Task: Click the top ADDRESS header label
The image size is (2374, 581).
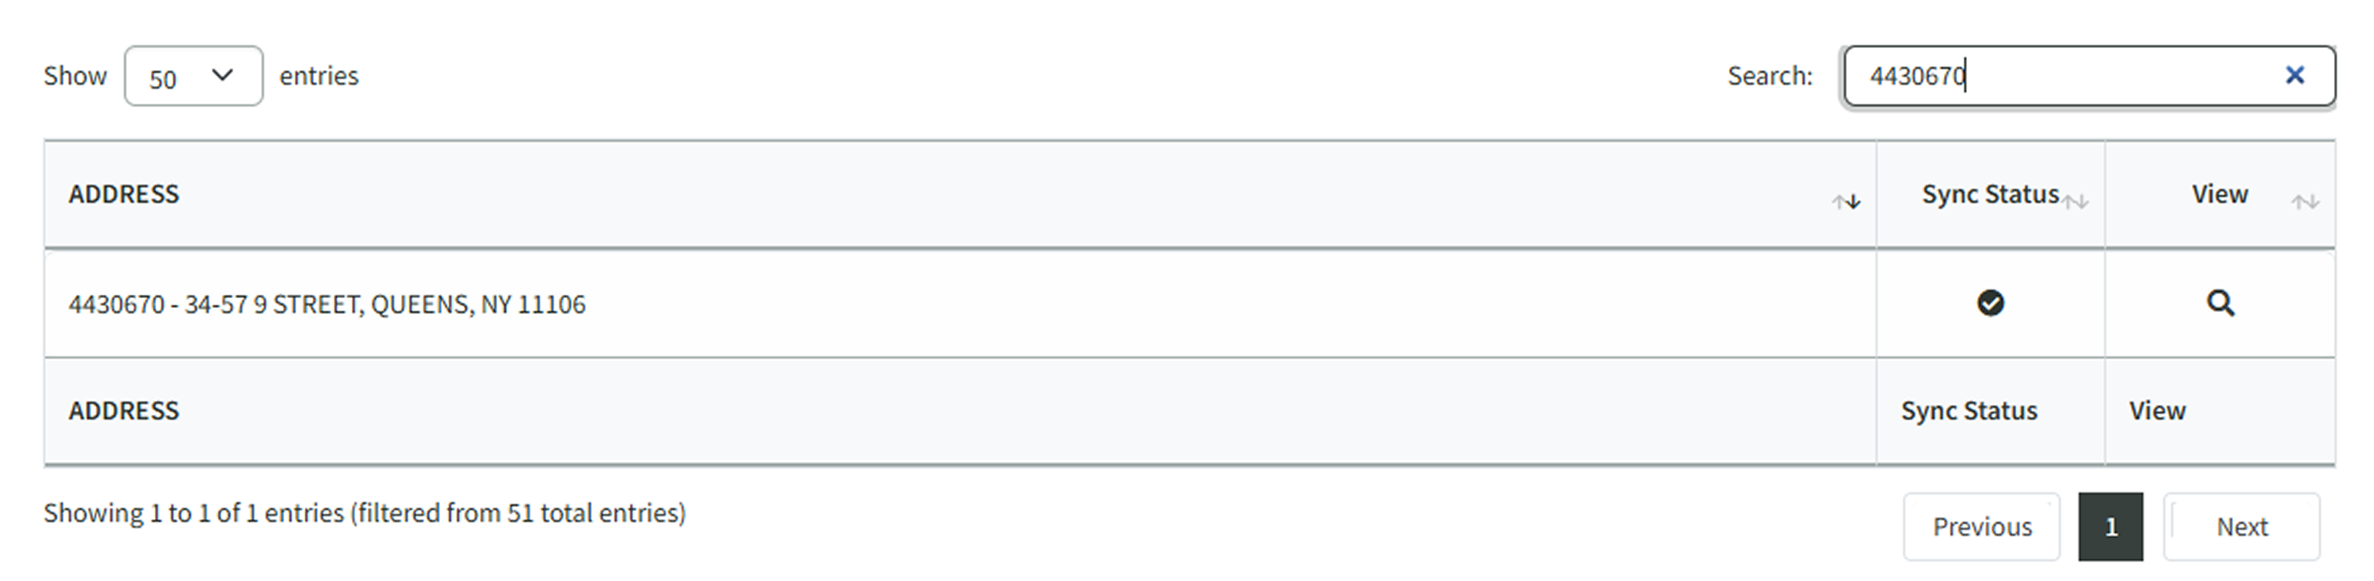Action: [124, 194]
